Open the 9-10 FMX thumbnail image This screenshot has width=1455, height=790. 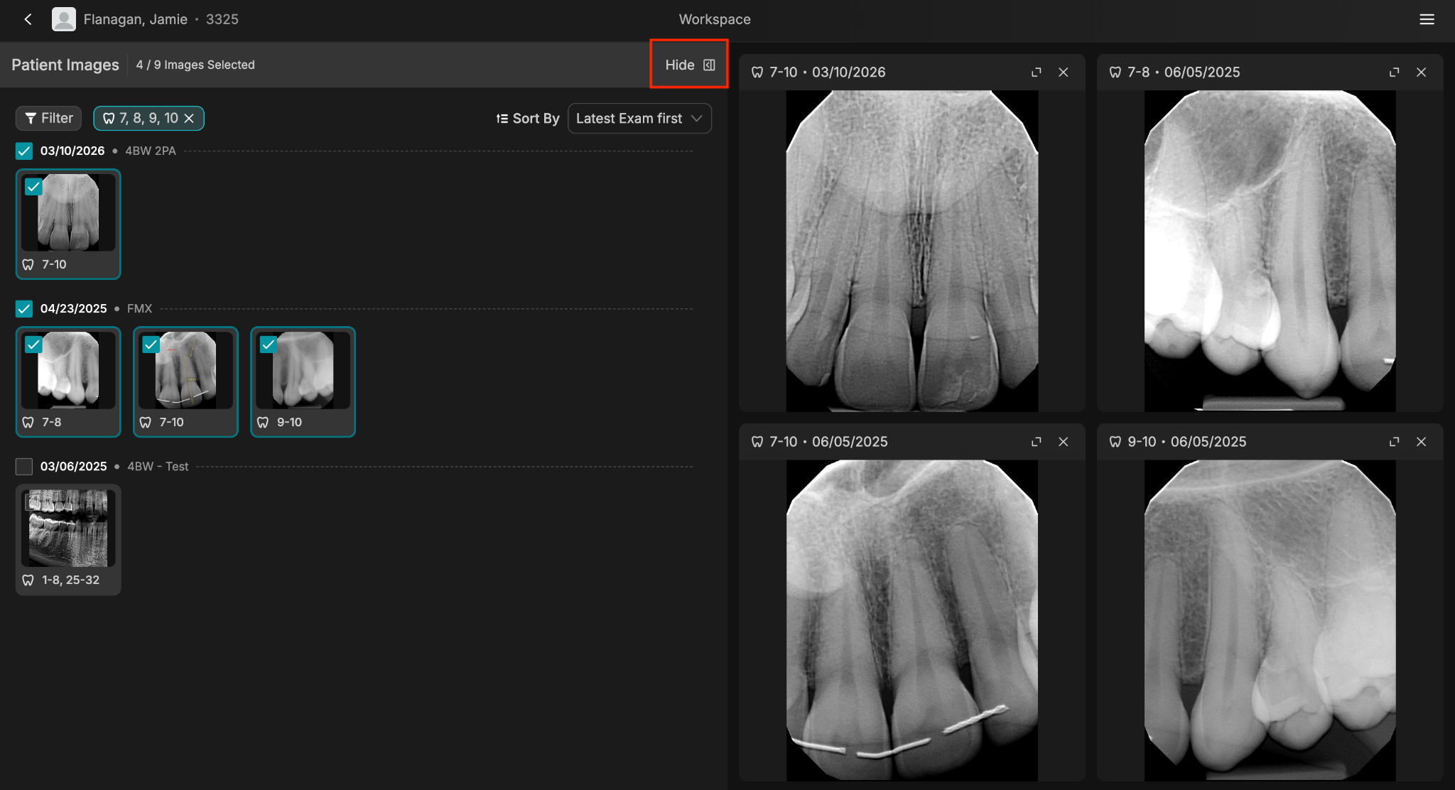303,371
